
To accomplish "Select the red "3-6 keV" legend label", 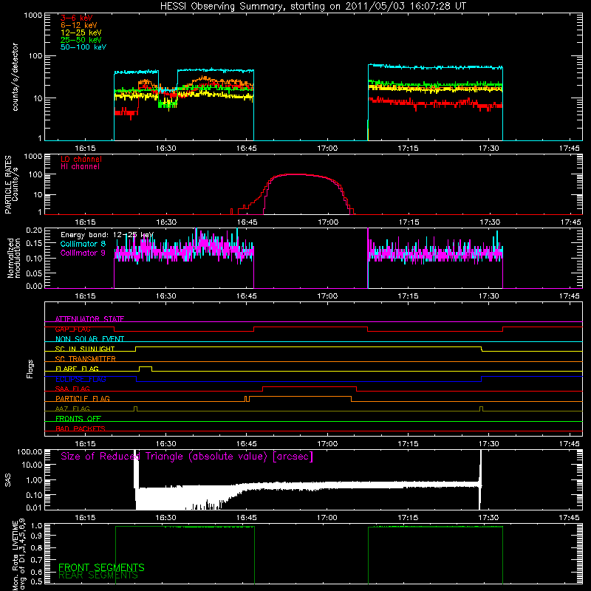I will click(76, 18).
